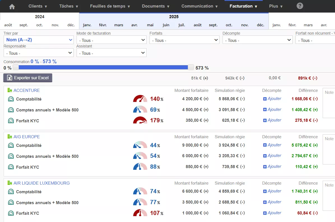The image size is (335, 222).
Task: Click the ACCENTURE company building icon
Action: [10, 90]
